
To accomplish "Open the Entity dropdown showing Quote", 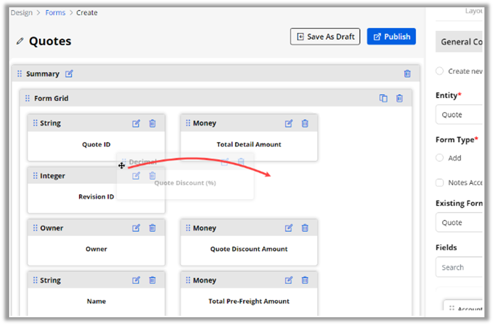I will 459,115.
